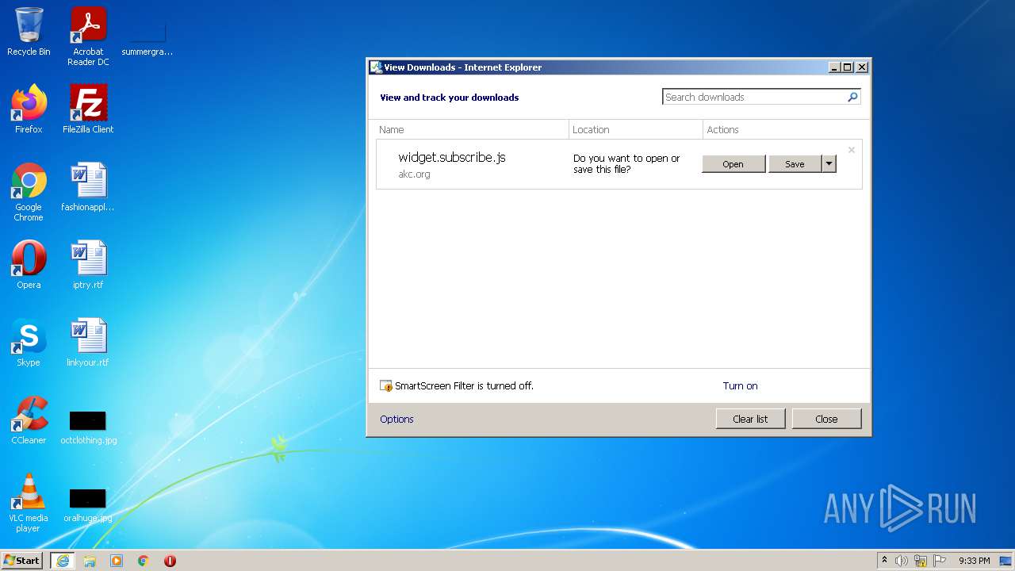Save the widget.subscribe.js file

tap(795, 164)
